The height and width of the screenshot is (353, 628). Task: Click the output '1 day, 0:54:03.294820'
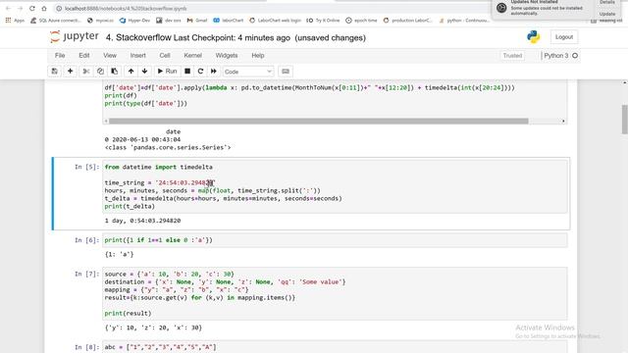tap(142, 221)
